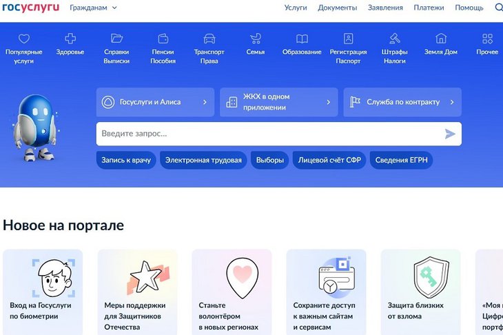Click the flag icon for Служба по контракту
The height and width of the screenshot is (335, 503).
click(355, 102)
